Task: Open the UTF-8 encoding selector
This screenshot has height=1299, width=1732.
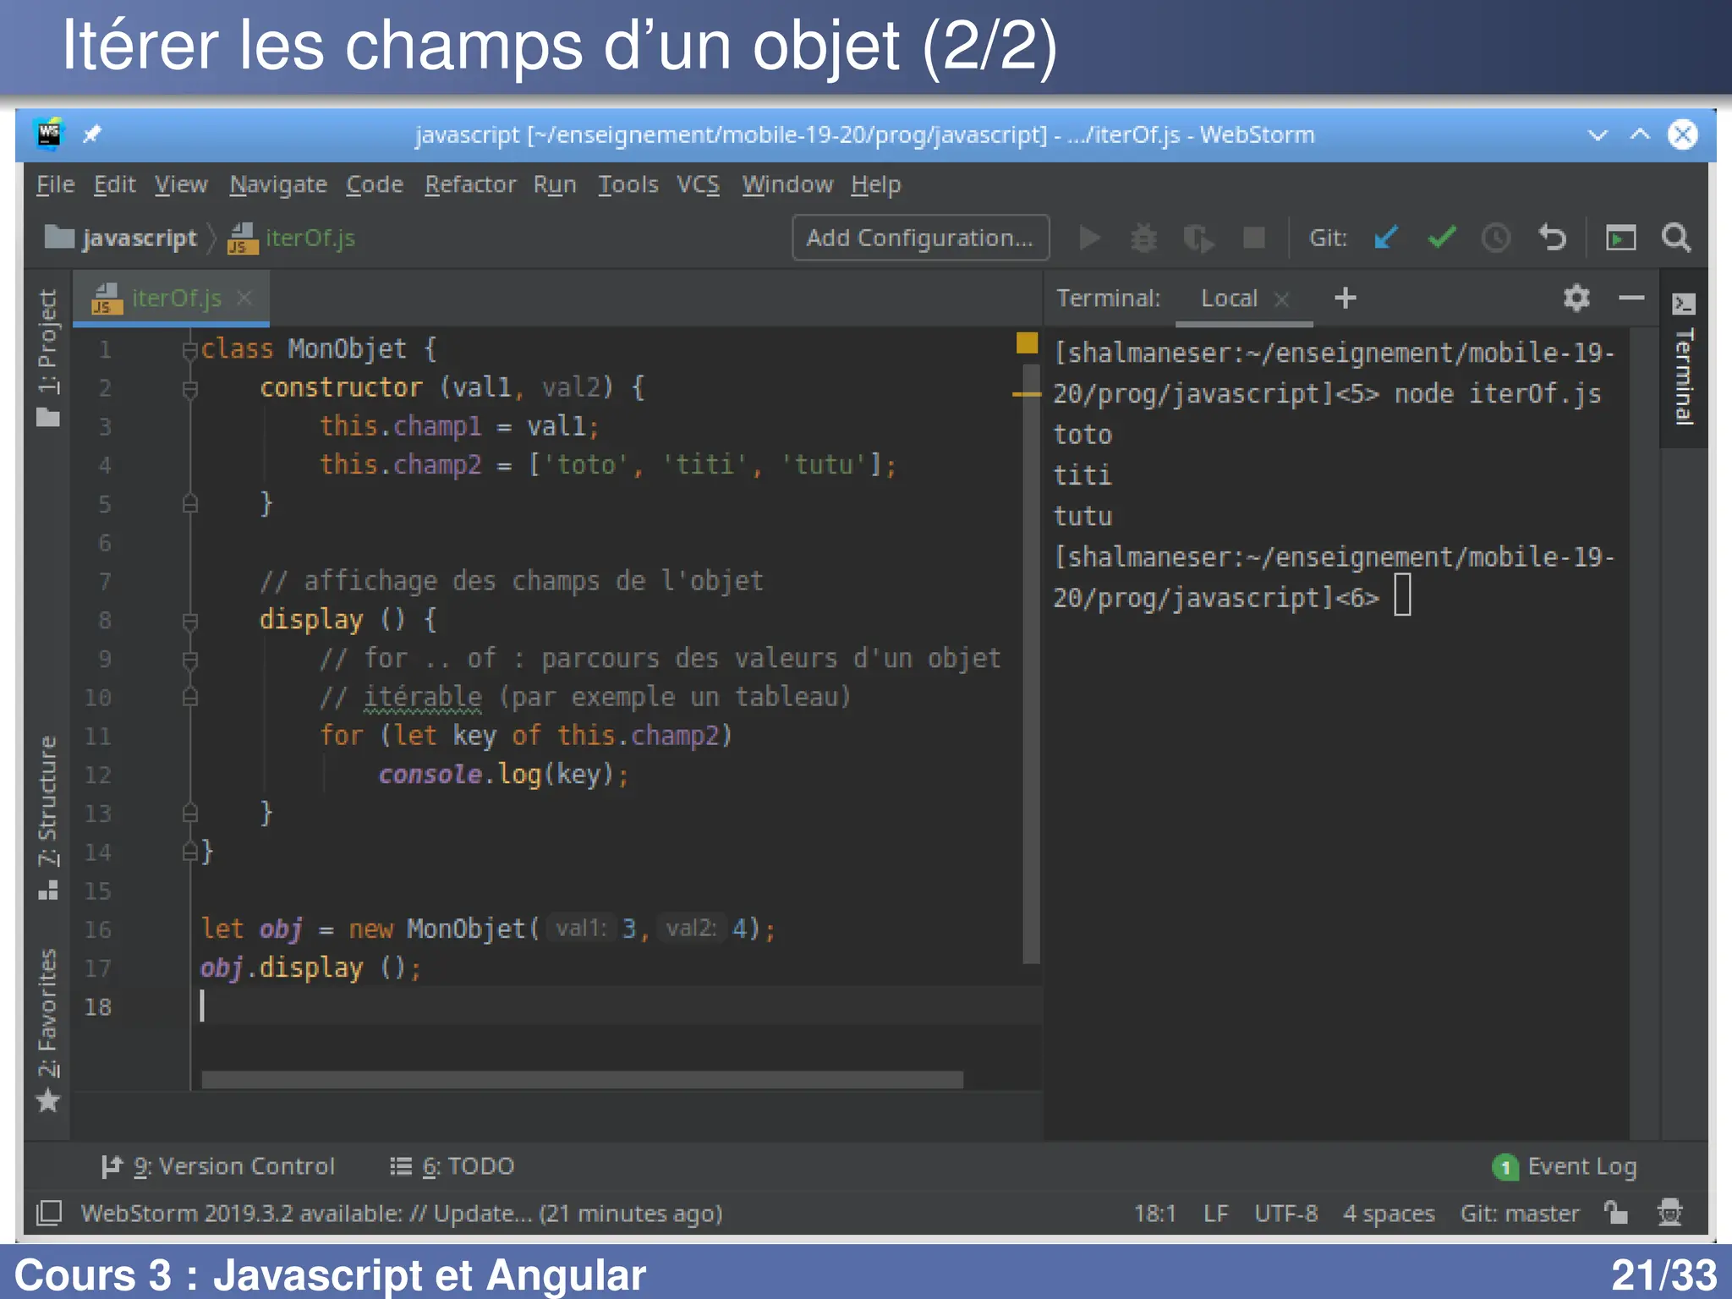Action: [1285, 1214]
